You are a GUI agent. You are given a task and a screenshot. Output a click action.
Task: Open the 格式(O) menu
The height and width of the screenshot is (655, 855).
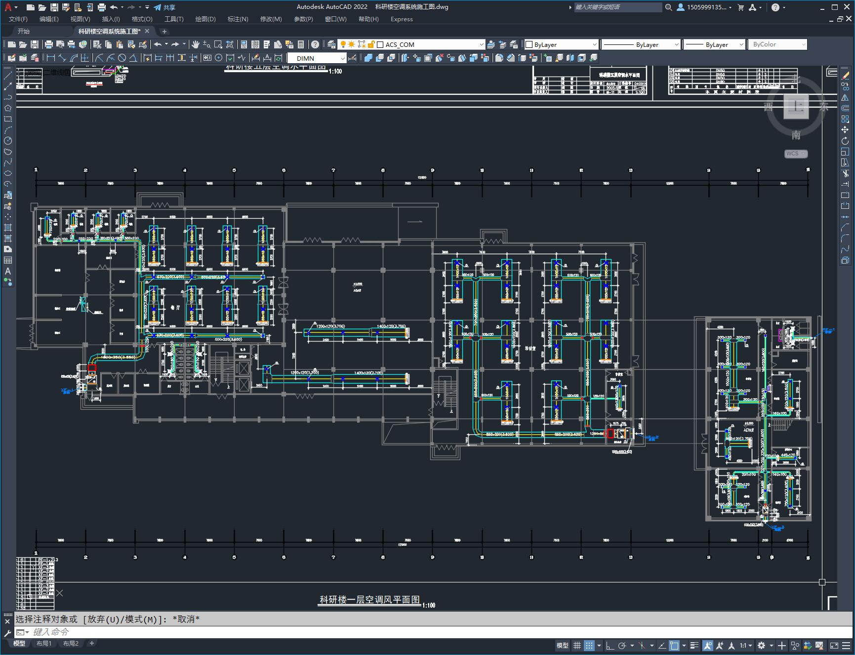pyautogui.click(x=142, y=19)
